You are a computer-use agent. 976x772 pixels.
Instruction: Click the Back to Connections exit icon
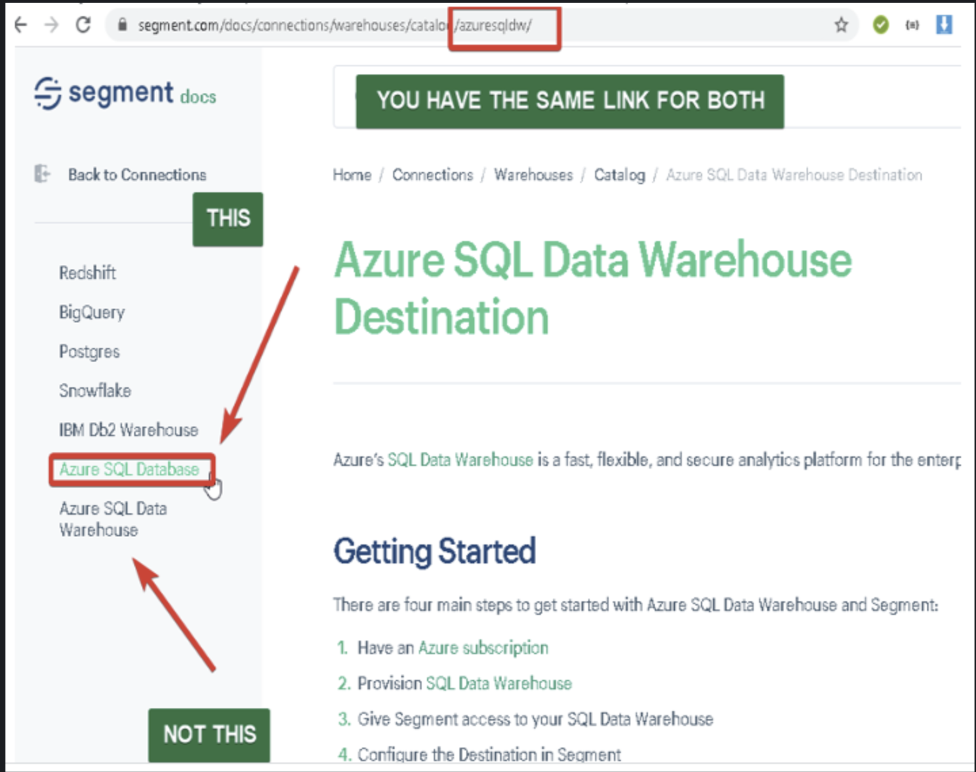42,174
